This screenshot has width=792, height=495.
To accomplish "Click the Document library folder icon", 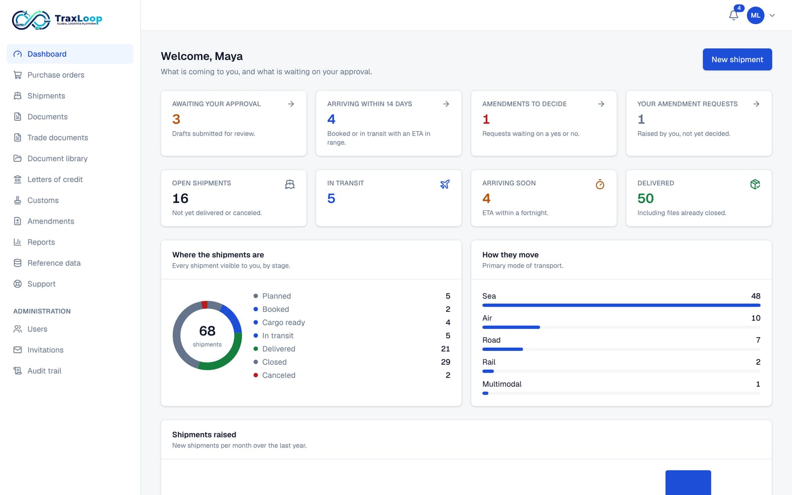I will click(x=18, y=158).
